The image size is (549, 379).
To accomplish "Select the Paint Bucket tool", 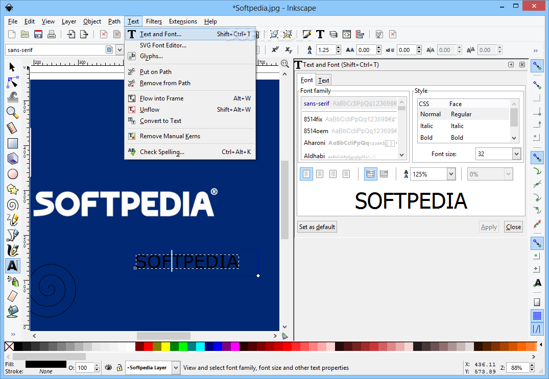I will coord(12,311).
